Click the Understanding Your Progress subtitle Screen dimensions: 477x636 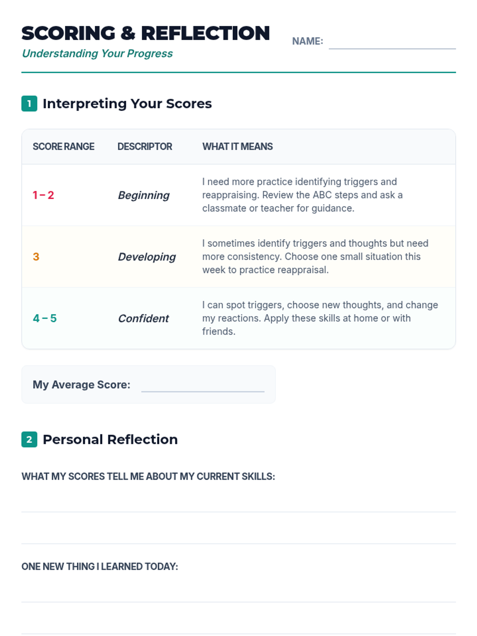[x=97, y=54]
